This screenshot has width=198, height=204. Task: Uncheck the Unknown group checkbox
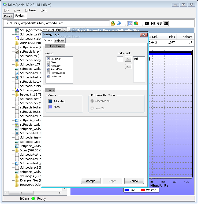coord(48,76)
